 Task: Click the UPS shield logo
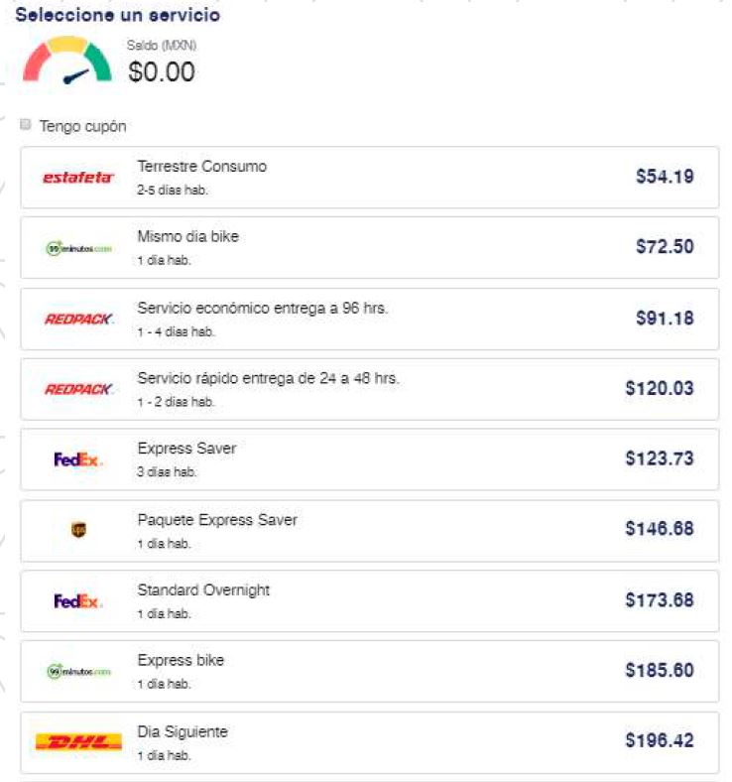78,530
